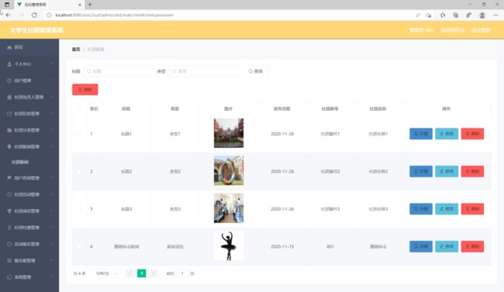Expand the 社团分类管理 sidebar menu
This screenshot has height=292, width=504.
(x=29, y=130)
